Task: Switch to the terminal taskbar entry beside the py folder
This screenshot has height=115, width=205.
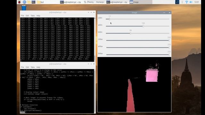Action: [70, 2]
